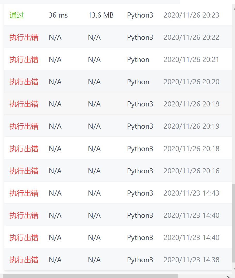Screen dimensions: 235x278
Task: Click the 2020/11/23 14:38 timestamp
Action: click(x=191, y=260)
